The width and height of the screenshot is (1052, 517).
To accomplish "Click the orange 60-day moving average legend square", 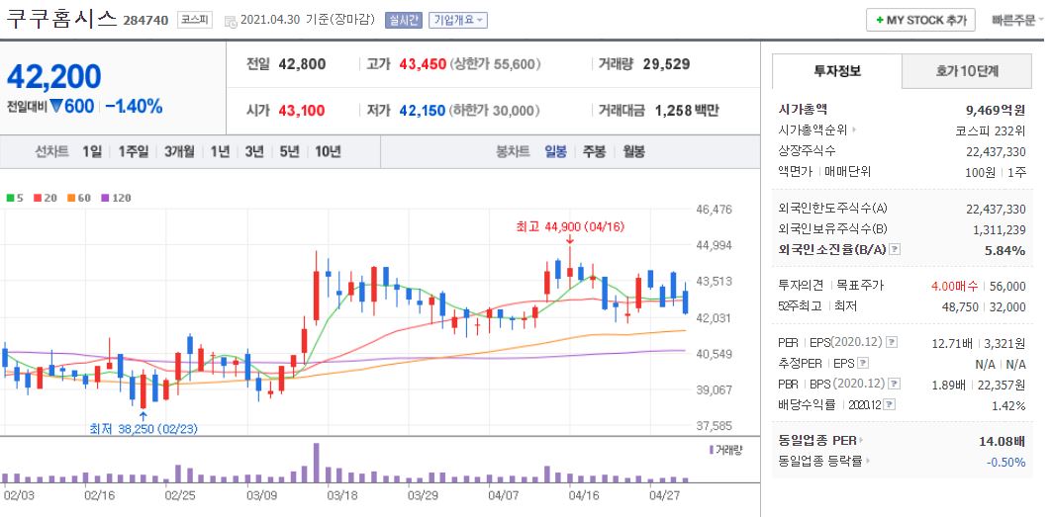I will click(x=70, y=198).
